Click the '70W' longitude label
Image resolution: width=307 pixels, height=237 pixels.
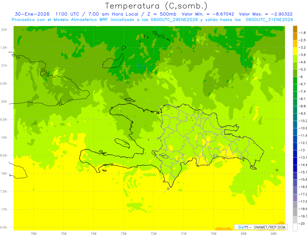214,233
